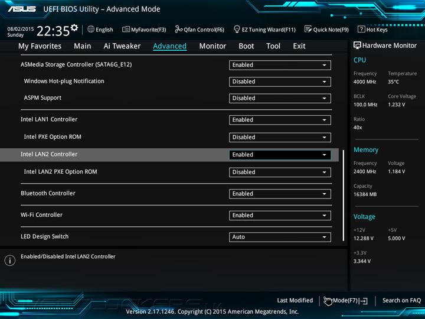Switch to My Favorites tab
The width and height of the screenshot is (425, 319).
coord(40,46)
